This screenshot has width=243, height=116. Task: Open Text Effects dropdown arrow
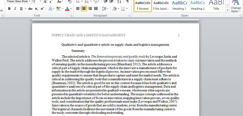coord(54,9)
